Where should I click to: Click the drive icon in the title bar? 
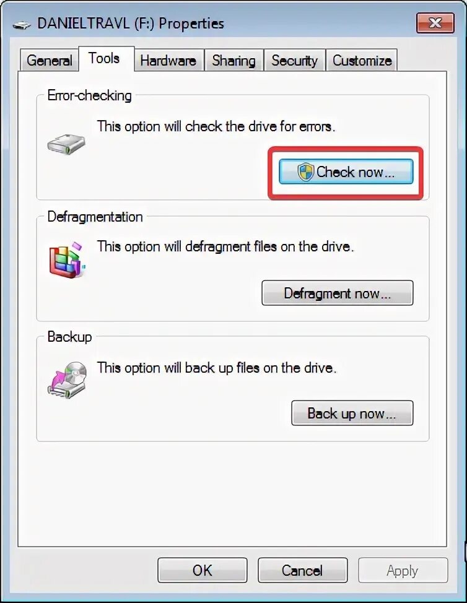[22, 25]
